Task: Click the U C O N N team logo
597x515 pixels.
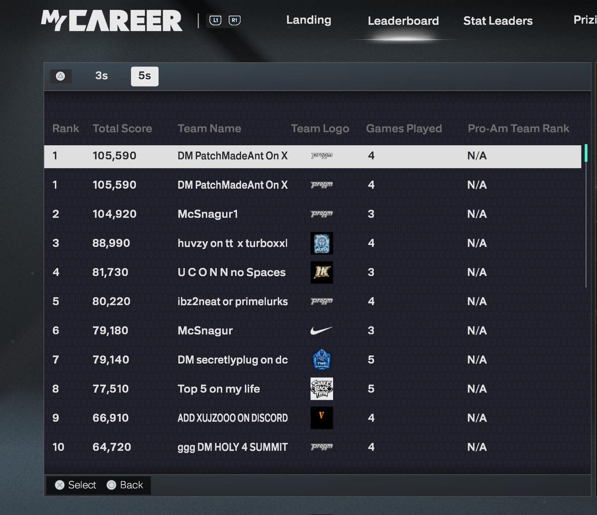Action: pyautogui.click(x=321, y=272)
